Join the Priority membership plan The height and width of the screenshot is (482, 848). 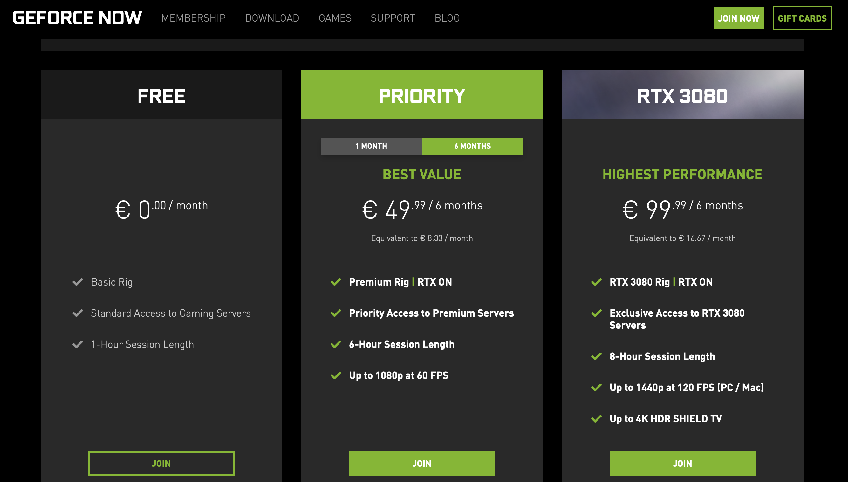coord(422,464)
